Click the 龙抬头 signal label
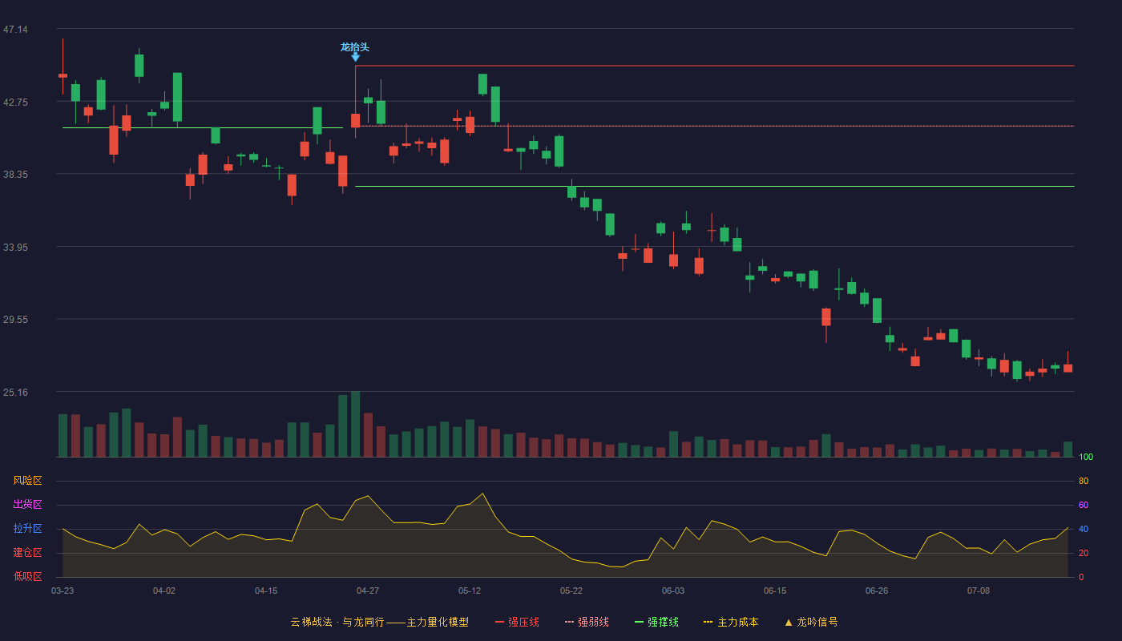The image size is (1122, 641). point(355,47)
